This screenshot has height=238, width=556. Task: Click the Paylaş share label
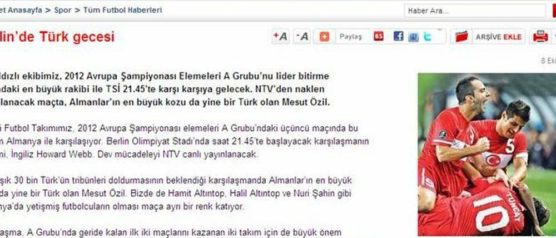pos(351,37)
